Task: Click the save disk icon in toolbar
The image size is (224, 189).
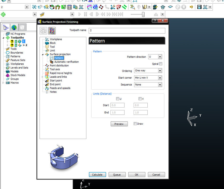Action: [x=200, y=7]
